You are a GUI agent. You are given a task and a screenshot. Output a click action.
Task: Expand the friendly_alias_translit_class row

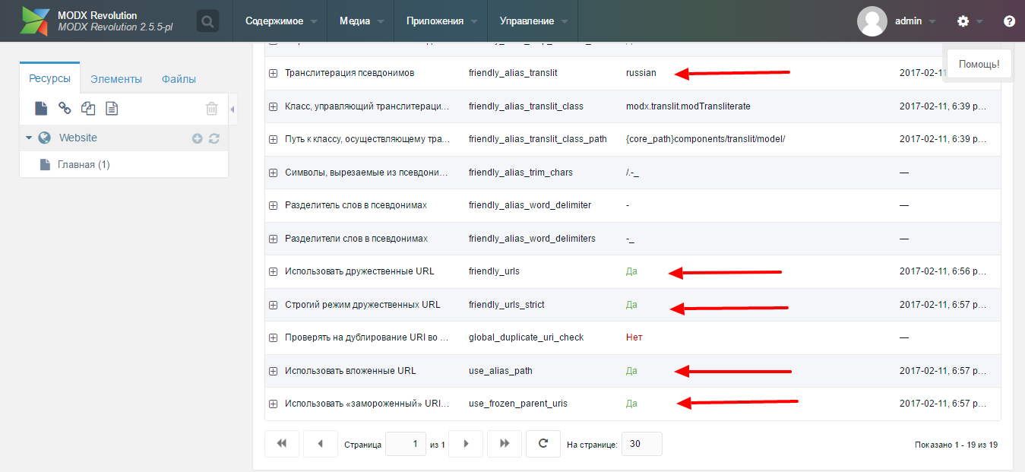pyautogui.click(x=273, y=106)
